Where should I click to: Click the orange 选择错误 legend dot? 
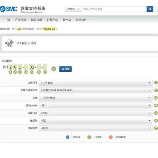click(111, 137)
